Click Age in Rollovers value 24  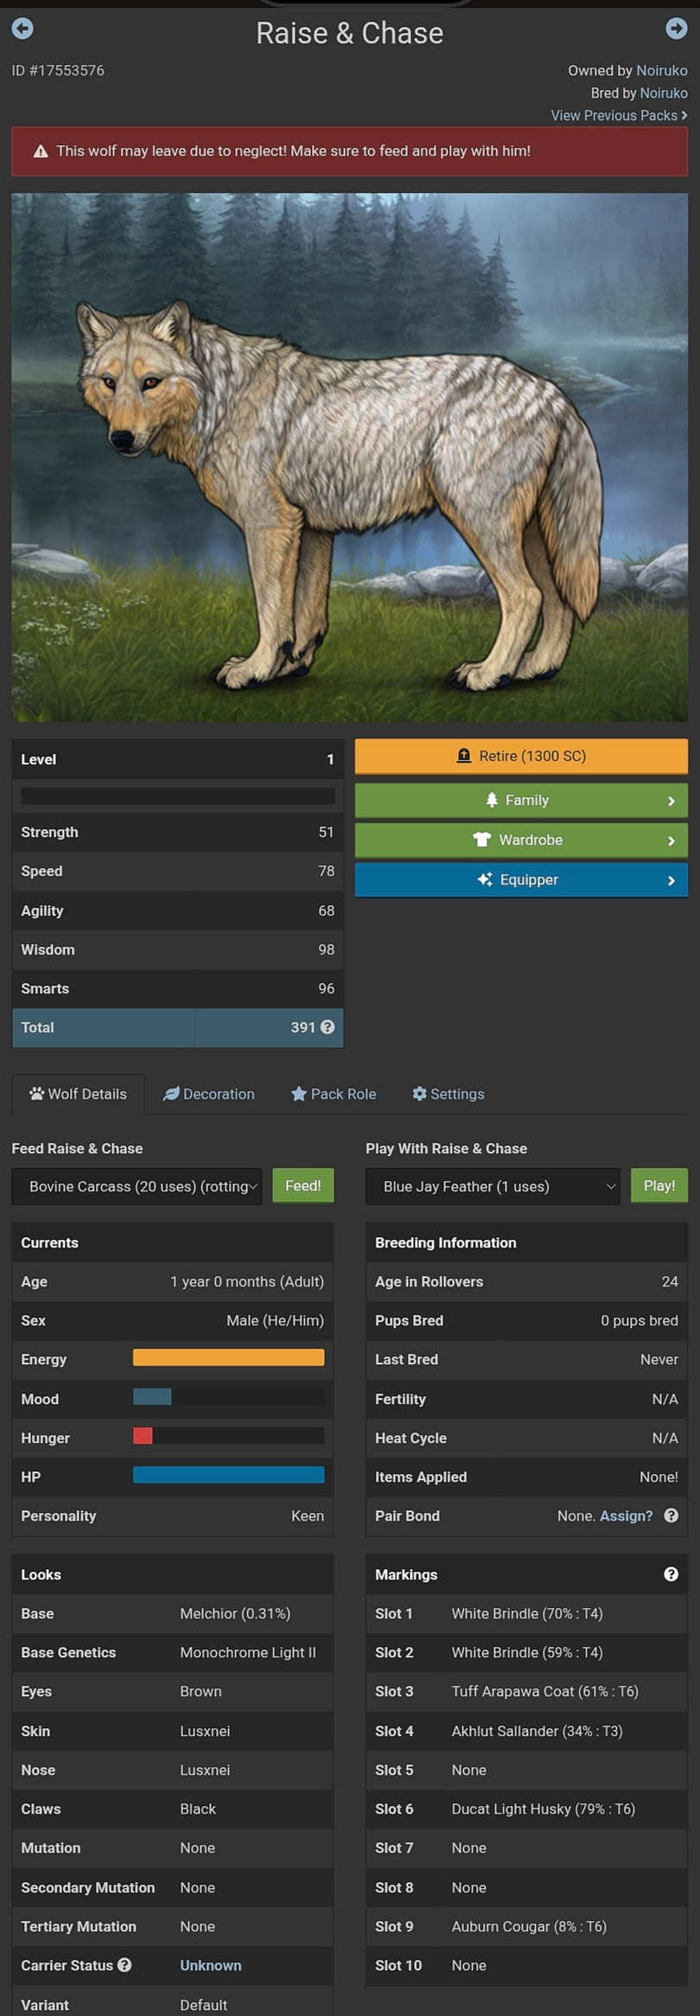point(670,1281)
